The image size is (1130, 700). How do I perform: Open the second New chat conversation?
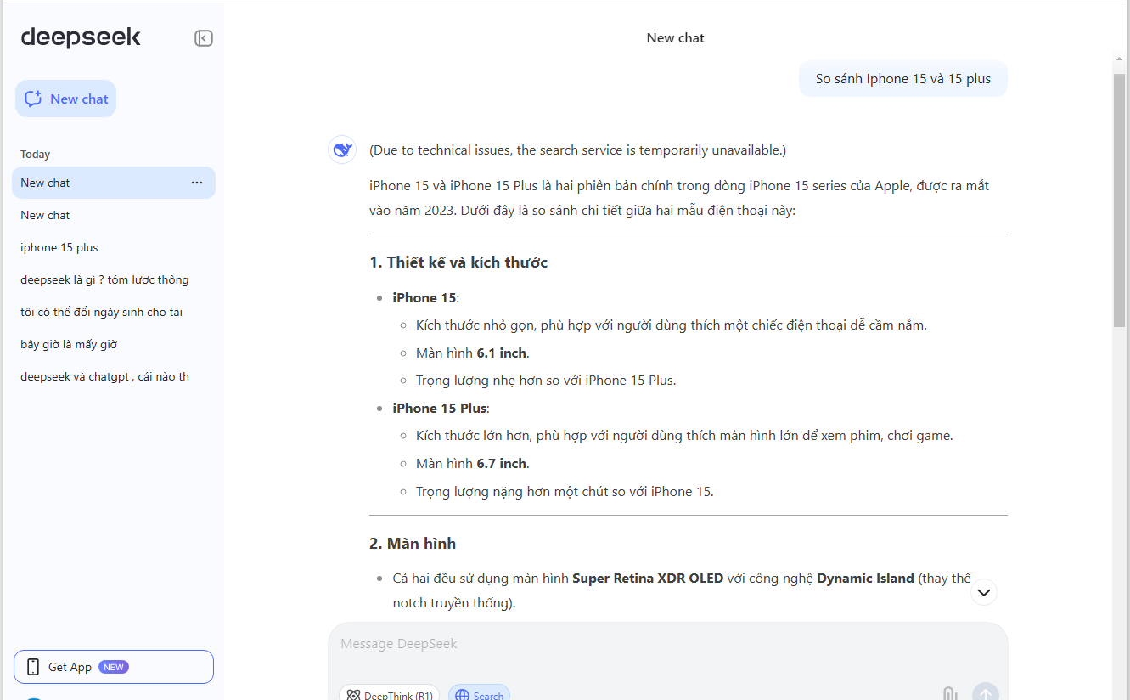click(114, 215)
